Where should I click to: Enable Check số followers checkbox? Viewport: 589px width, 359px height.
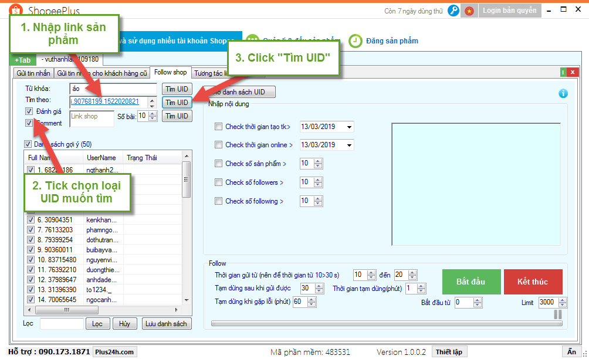point(219,182)
